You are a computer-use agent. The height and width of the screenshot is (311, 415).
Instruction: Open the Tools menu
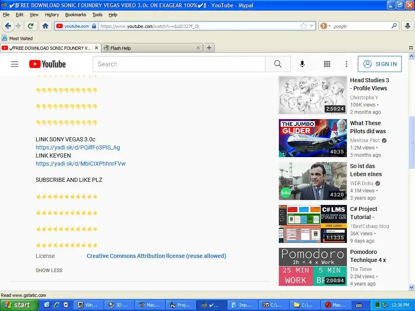[97, 15]
